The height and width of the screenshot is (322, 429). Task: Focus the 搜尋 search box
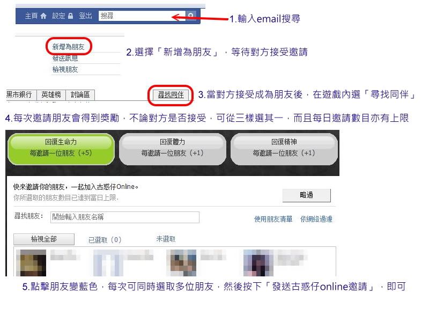point(142,16)
